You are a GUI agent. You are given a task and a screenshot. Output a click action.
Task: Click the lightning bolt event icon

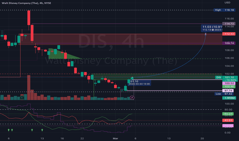click(132, 98)
